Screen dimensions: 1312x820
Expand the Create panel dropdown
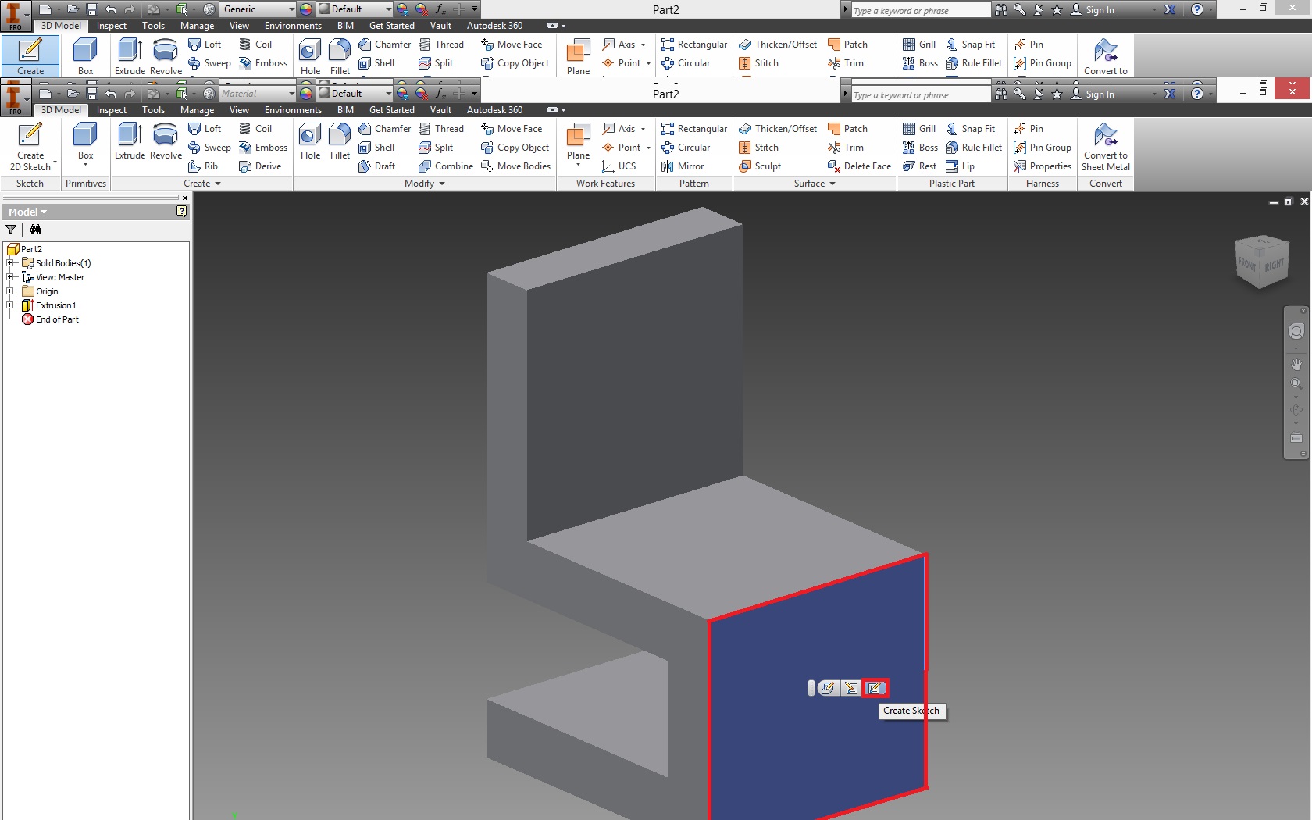coord(202,184)
